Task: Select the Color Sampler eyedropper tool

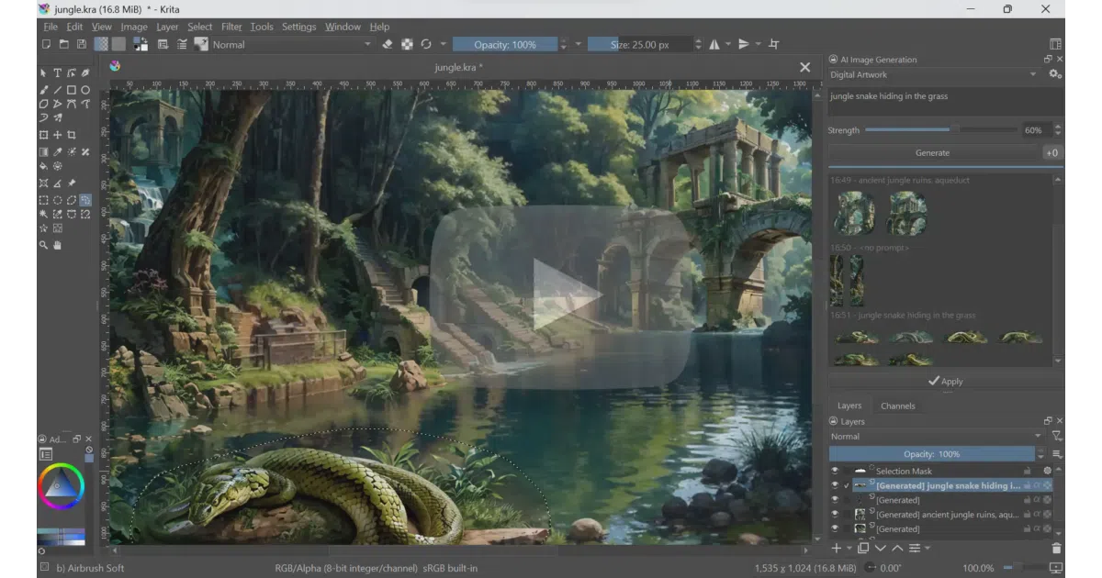Action: pyautogui.click(x=57, y=151)
